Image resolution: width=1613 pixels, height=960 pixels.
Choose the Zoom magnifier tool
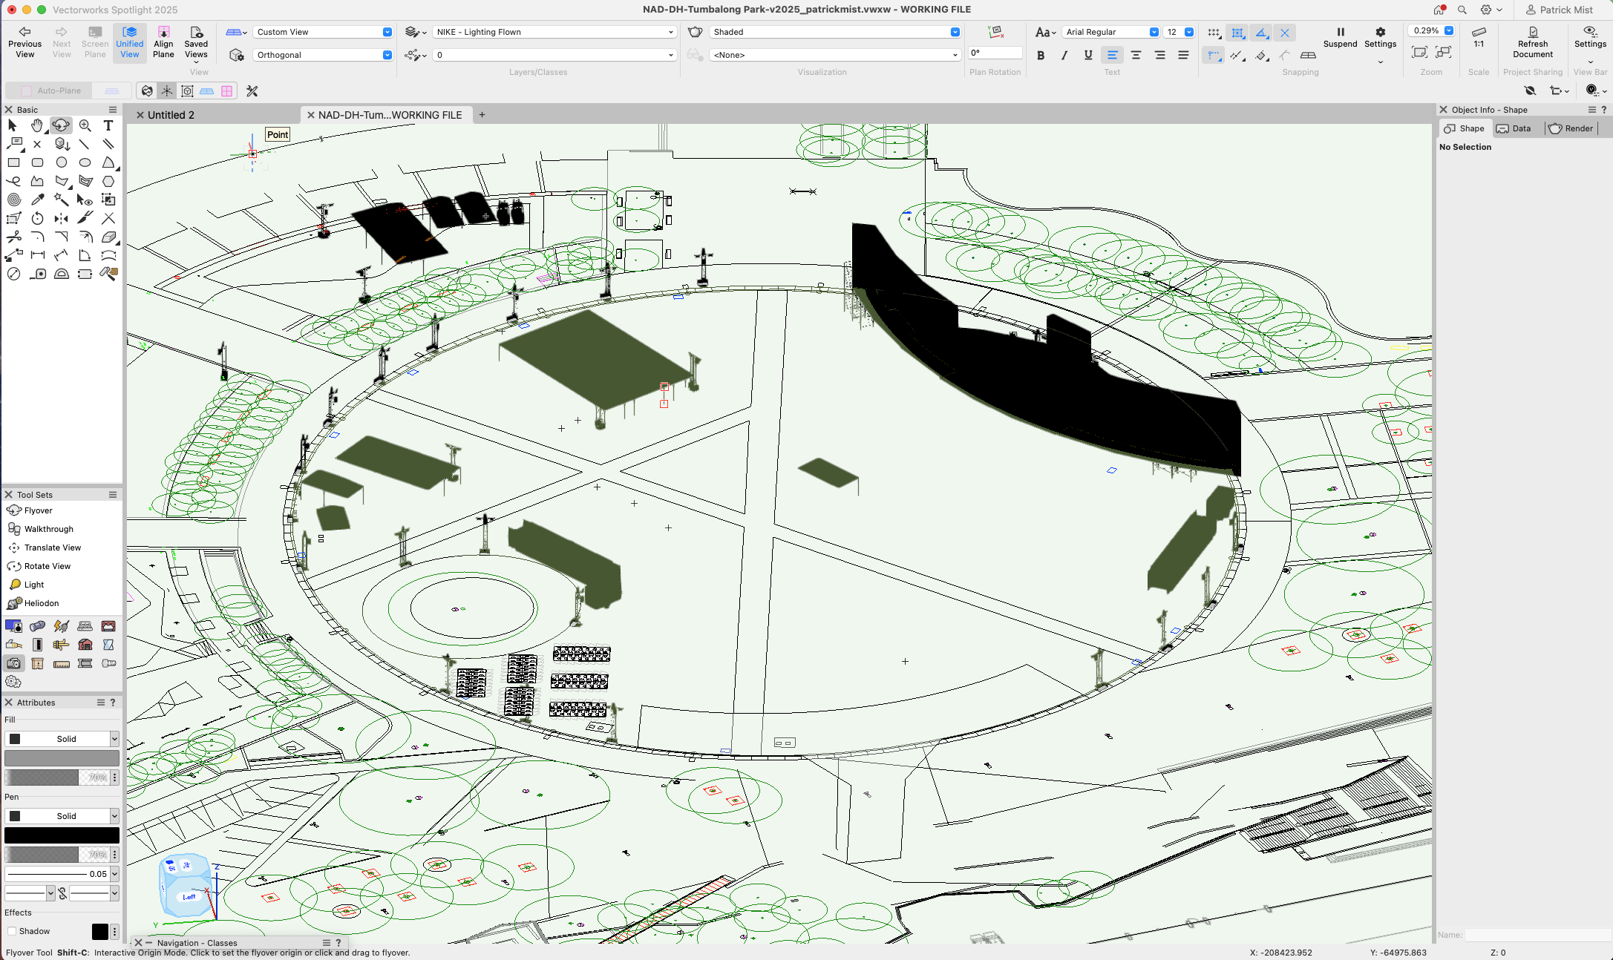pyautogui.click(x=85, y=125)
